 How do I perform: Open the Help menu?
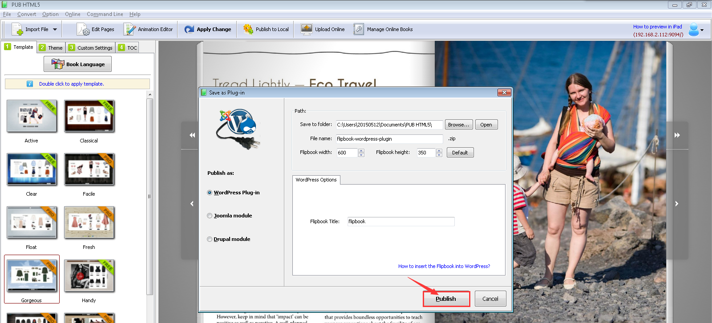click(135, 14)
